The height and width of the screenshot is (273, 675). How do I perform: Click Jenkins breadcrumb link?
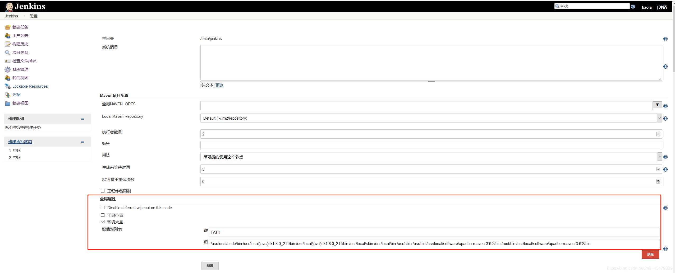click(11, 16)
